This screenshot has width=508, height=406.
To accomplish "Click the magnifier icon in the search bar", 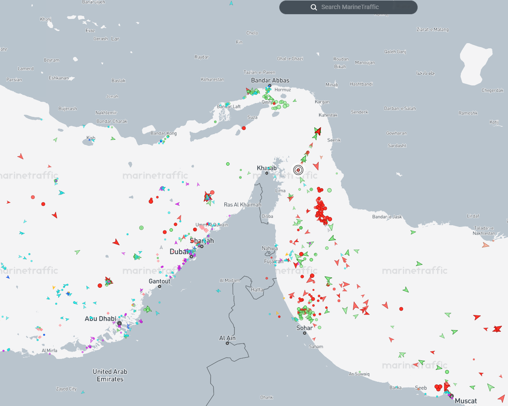I will pos(313,7).
